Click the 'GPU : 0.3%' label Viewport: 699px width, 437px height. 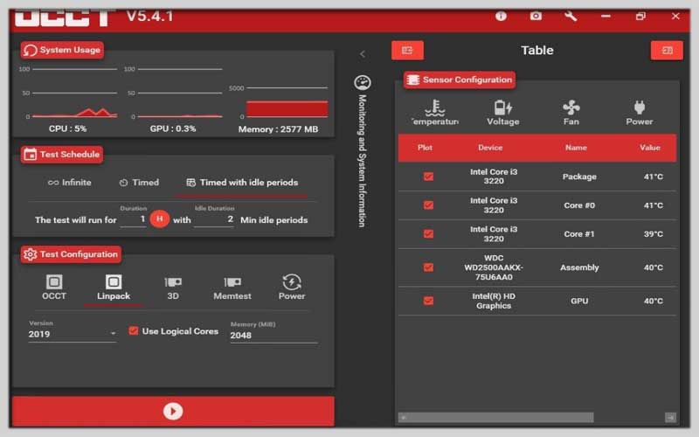coord(173,128)
